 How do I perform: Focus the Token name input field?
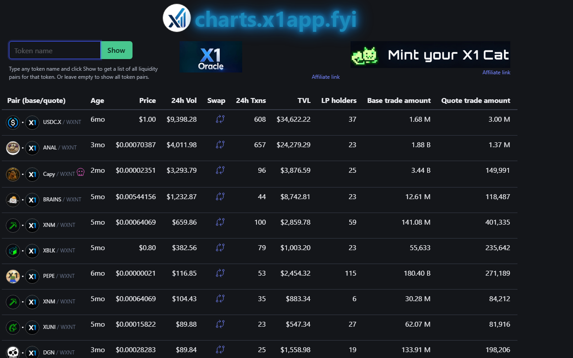click(55, 50)
